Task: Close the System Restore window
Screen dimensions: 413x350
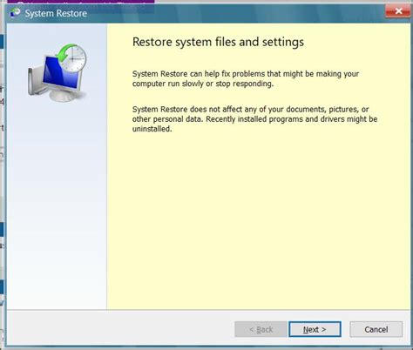Action: coord(398,11)
